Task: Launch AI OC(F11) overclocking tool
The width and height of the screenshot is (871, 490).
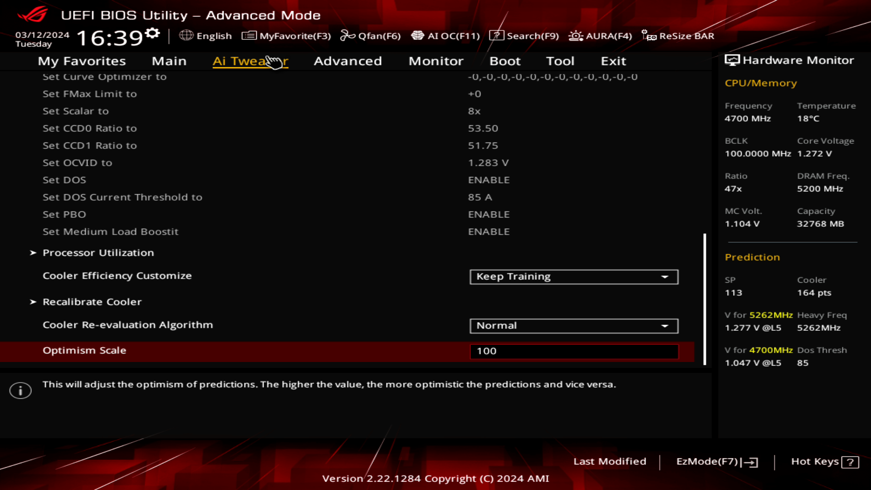Action: pos(446,36)
